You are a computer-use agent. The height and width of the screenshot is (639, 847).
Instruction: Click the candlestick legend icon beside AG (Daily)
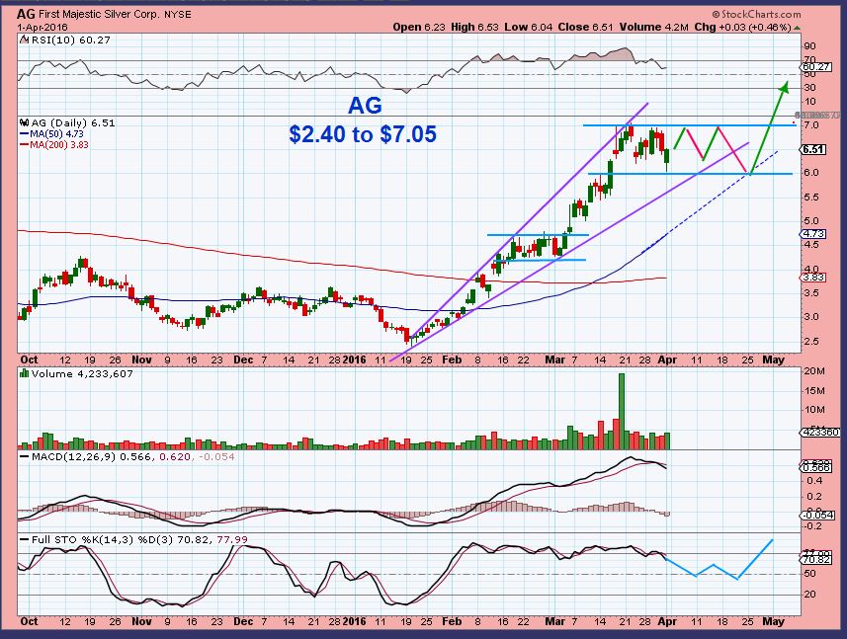tap(25, 123)
